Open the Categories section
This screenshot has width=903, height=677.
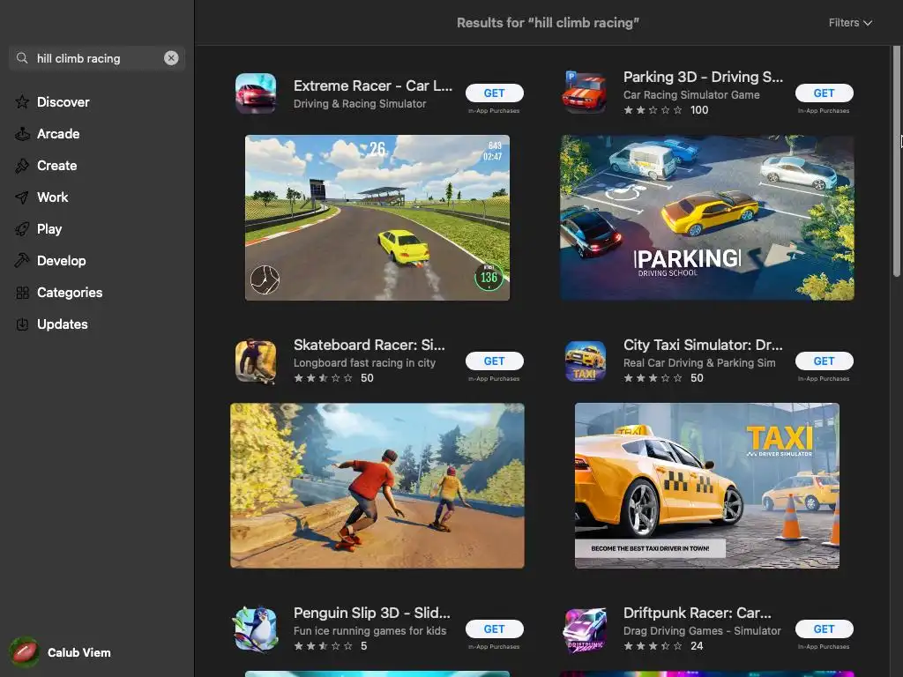click(70, 293)
